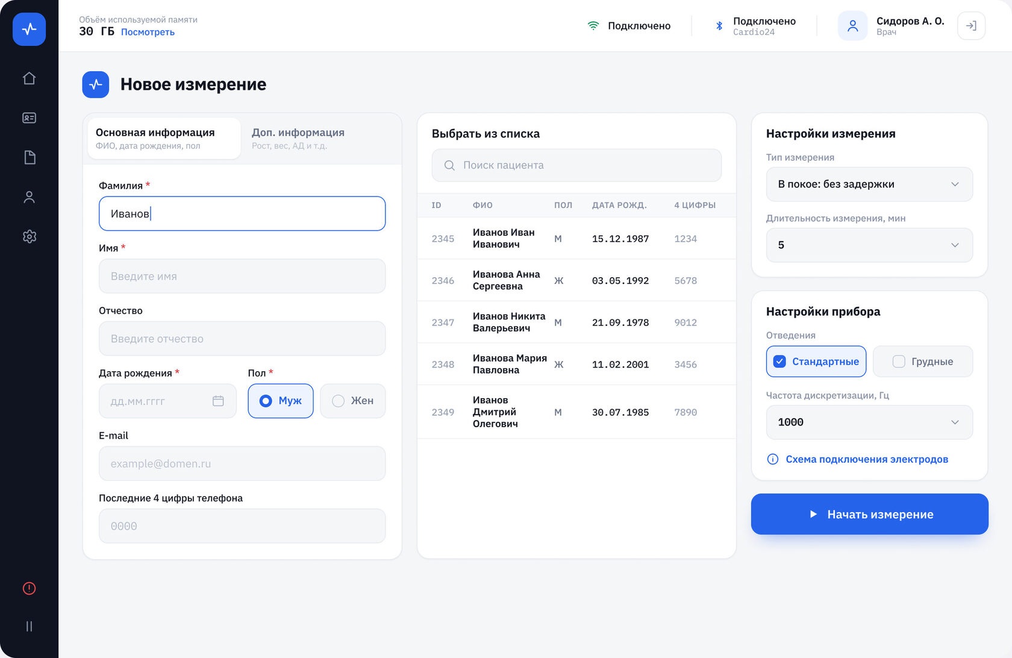
Task: Switch to Доп. информация tab
Action: [x=319, y=139]
